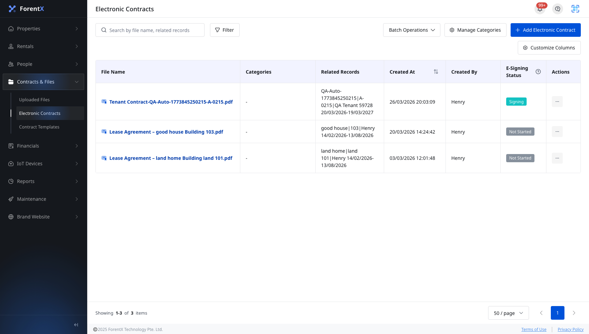Open the Reports menu label
Image resolution: width=589 pixels, height=334 pixels.
[x=26, y=181]
